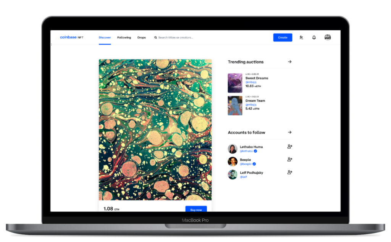Expand Accounts to follow with the arrow
The width and height of the screenshot is (391, 242).
click(289, 132)
